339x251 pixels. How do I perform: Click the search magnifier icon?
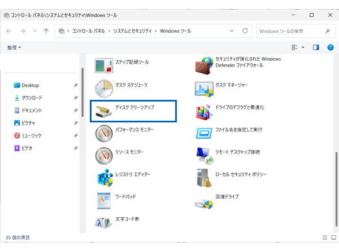(x=327, y=31)
